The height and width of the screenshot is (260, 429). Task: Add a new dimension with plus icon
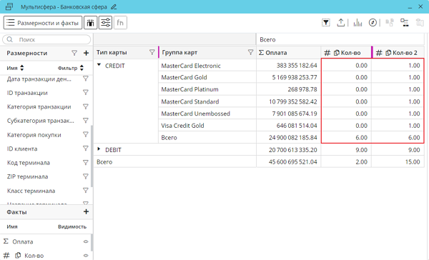[87, 53]
